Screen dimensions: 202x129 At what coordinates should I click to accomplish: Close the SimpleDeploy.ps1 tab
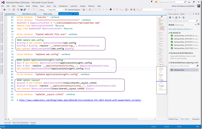[x=77, y=14]
